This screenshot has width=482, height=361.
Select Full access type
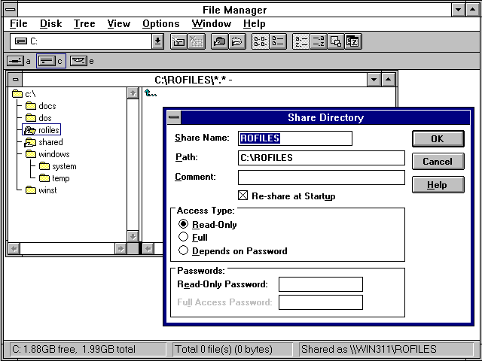point(183,237)
